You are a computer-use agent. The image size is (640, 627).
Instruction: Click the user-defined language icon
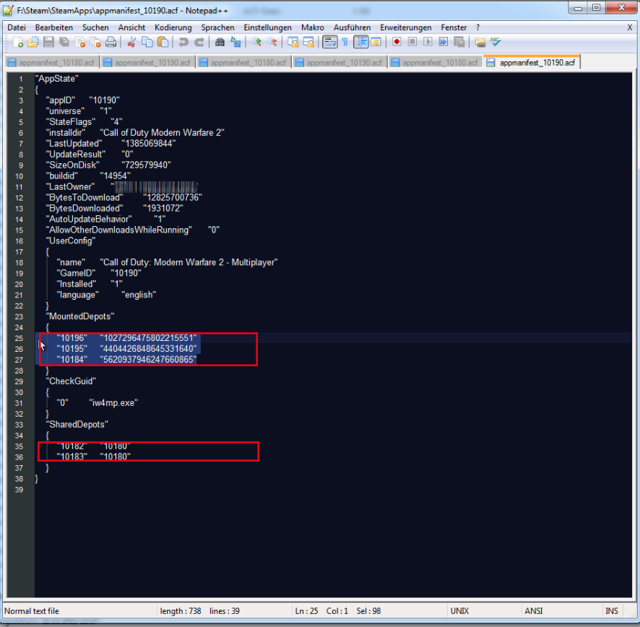(376, 42)
